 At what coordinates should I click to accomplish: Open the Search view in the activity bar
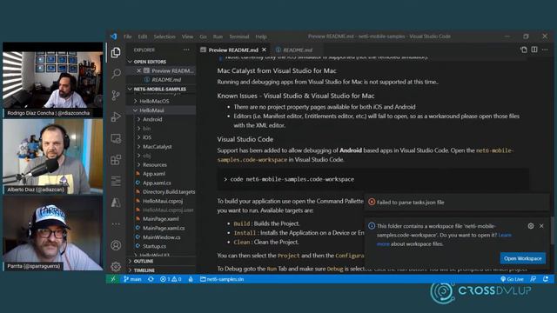[x=116, y=73]
